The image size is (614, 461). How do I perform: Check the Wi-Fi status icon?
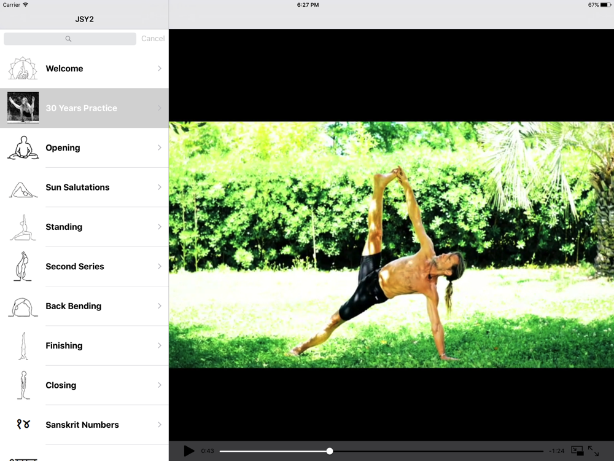pyautogui.click(x=25, y=5)
